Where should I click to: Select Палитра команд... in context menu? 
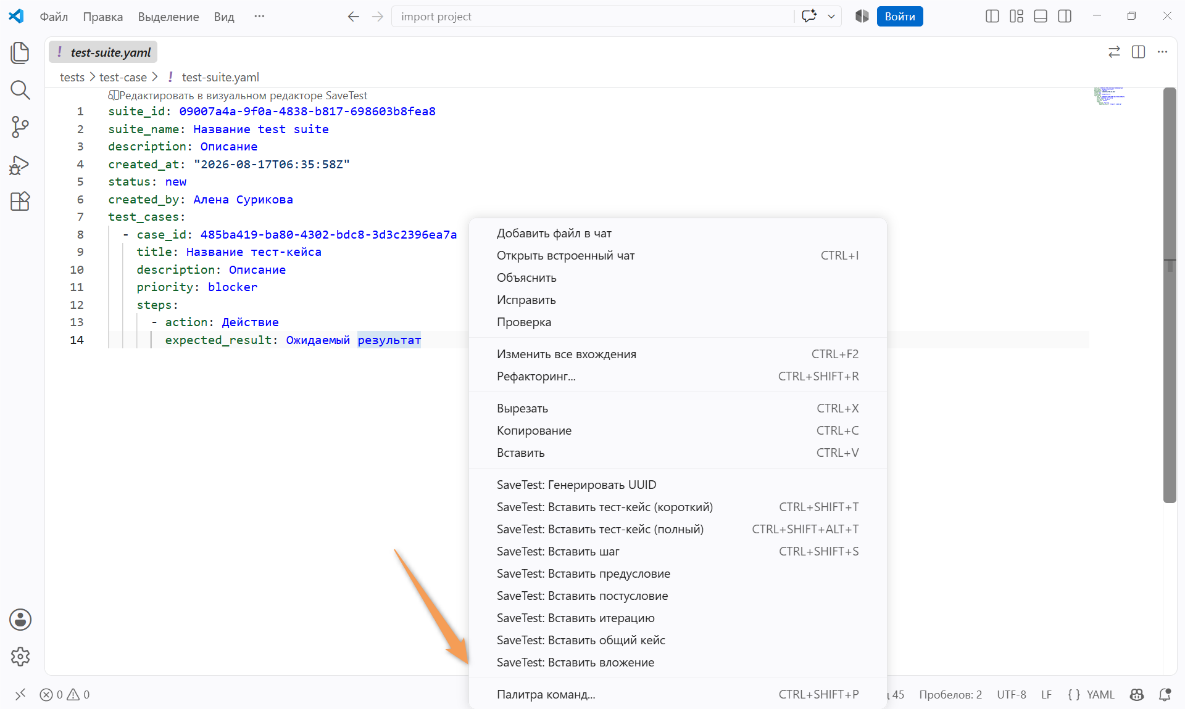678,694
